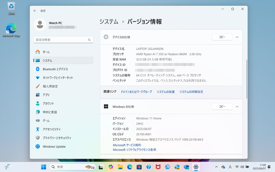Launch Copilot from the taskbar
Screen dimensions: 275x172
(x=111, y=167)
